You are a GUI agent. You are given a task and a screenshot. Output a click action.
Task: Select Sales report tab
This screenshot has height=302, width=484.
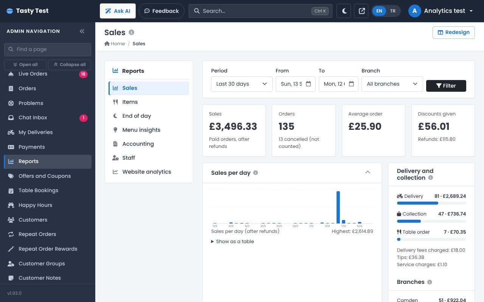pyautogui.click(x=149, y=88)
